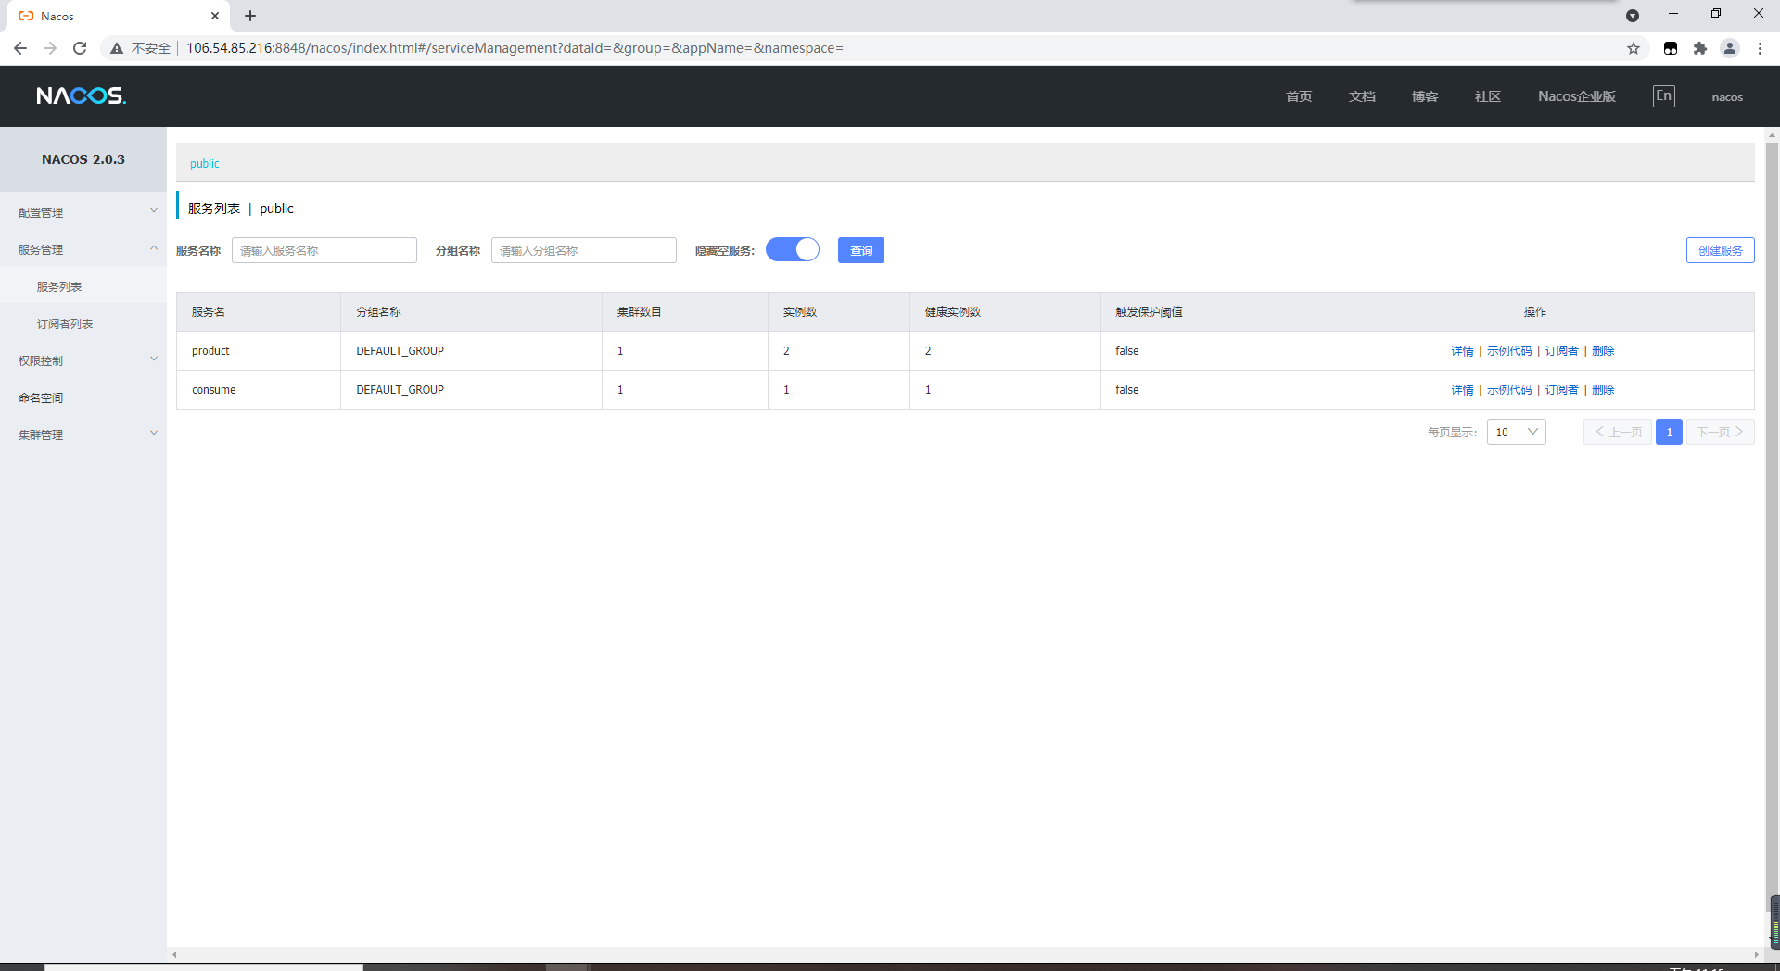Click the insecure site warning icon
Image resolution: width=1780 pixels, height=971 pixels.
[117, 48]
